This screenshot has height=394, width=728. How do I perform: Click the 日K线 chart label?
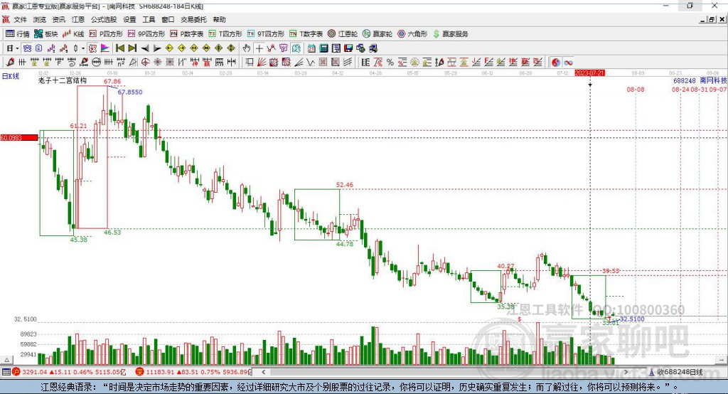pyautogui.click(x=11, y=76)
